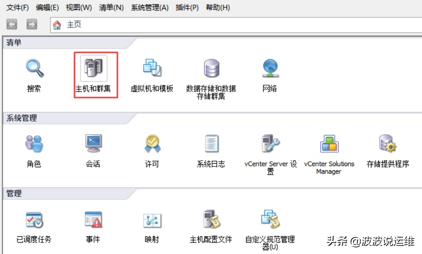This screenshot has width=422, height=254.
Task: Open 数据存储和数据存储群集 datastore icon
Action: coord(211,68)
